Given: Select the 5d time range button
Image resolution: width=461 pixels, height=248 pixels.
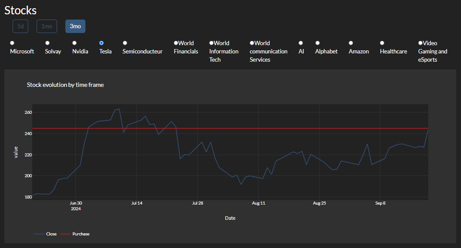Looking at the screenshot, I should pyautogui.click(x=20, y=26).
